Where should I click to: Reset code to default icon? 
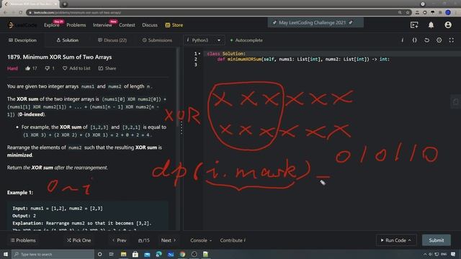(x=426, y=40)
